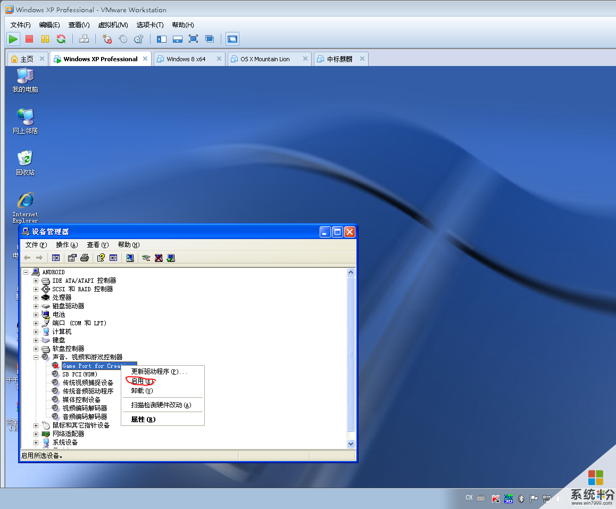Click the print icon in Device Manager toolbar
Viewport: 616px width, 509px height.
point(85,258)
